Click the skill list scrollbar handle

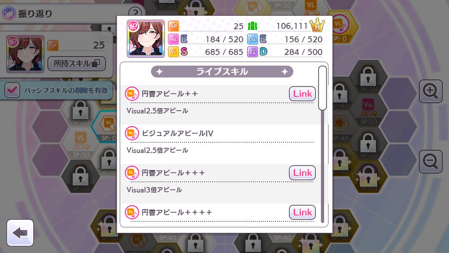click(323, 88)
